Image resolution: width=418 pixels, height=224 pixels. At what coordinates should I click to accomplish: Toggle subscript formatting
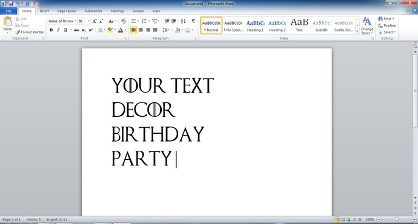84,30
